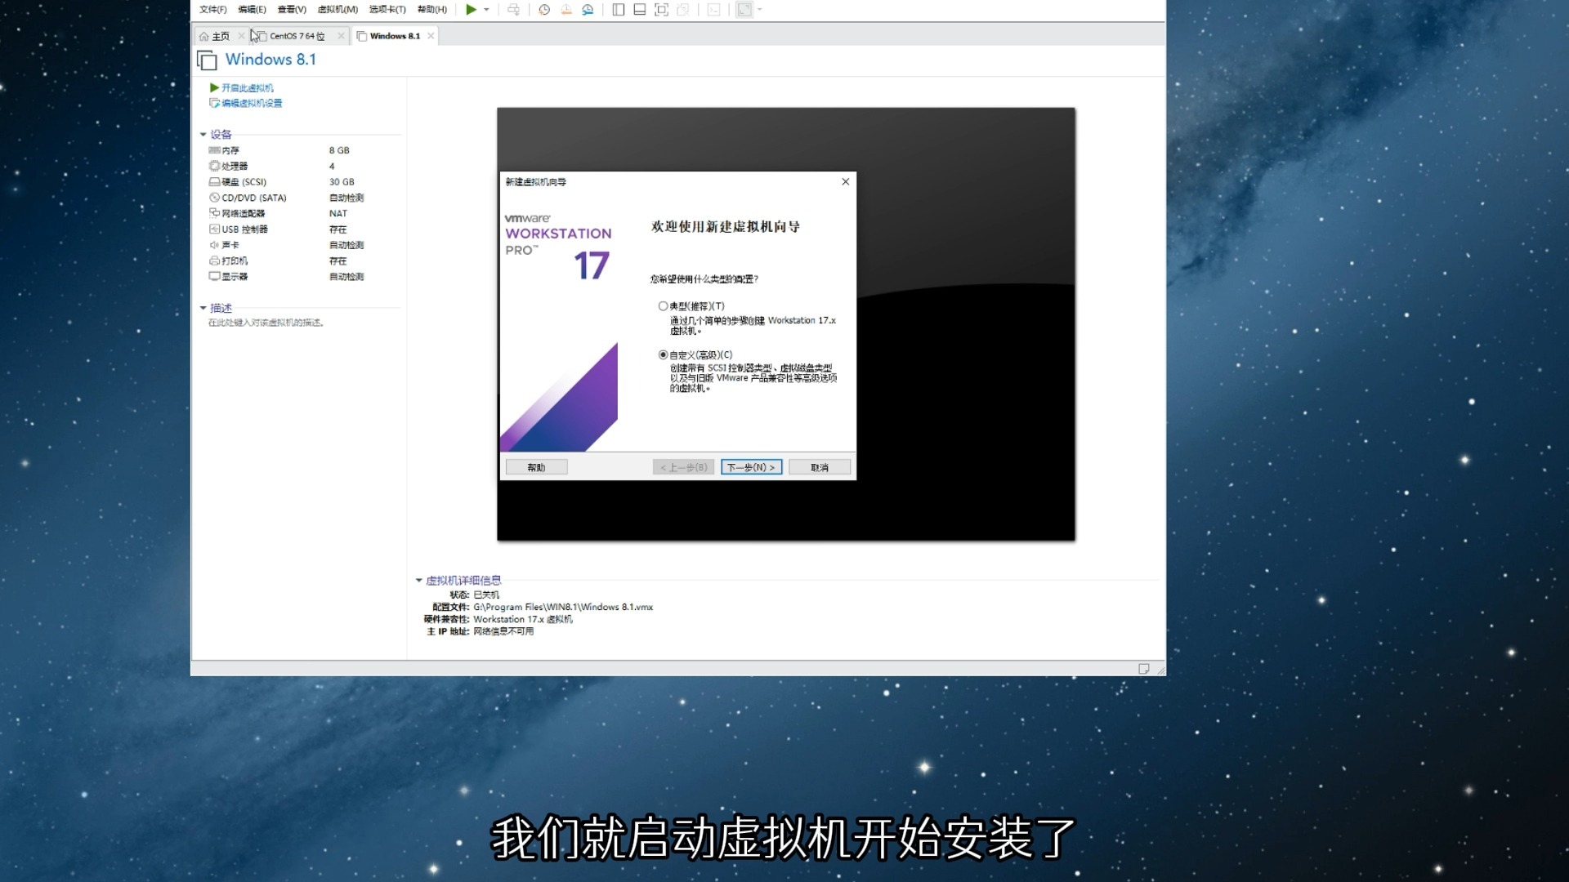Open the power options dropdown arrow

point(486,10)
